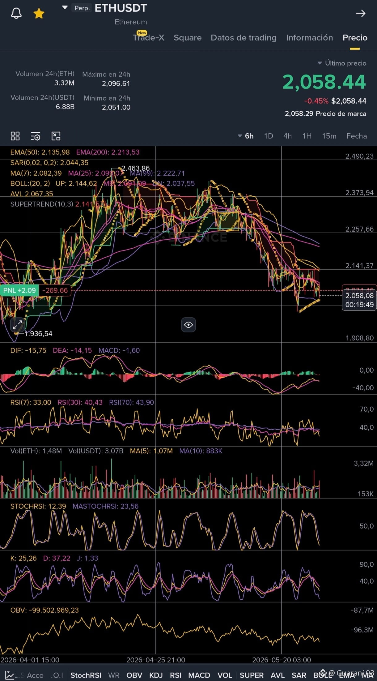Tap the OBV: -99.502.969,23 value
This screenshot has height=681, width=377.
(44, 610)
